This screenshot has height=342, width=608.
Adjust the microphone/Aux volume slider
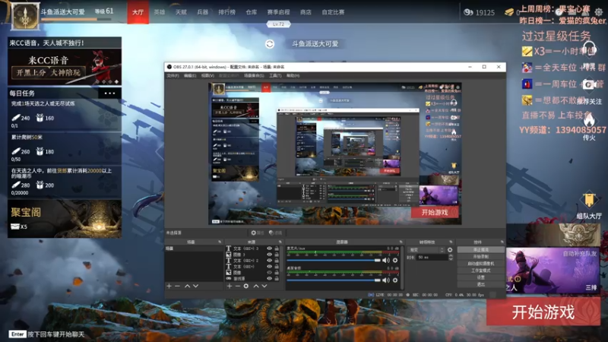pyautogui.click(x=334, y=260)
